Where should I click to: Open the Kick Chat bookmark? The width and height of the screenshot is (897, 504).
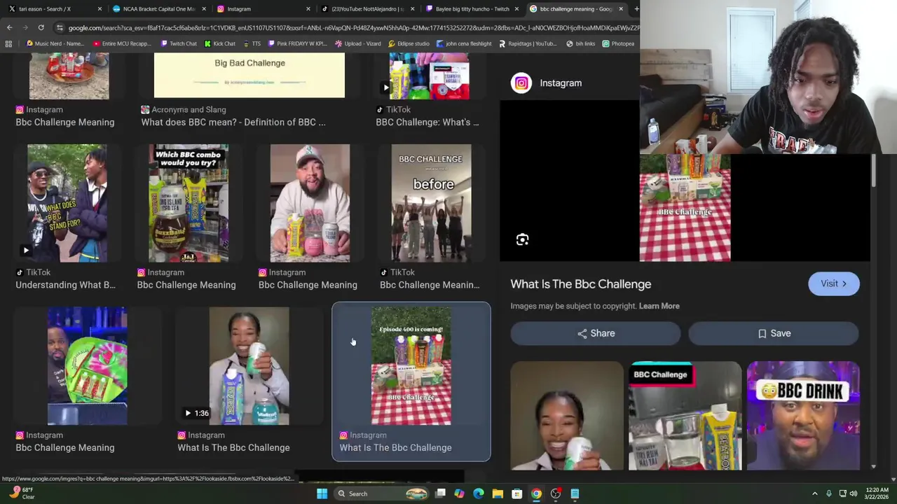[219, 43]
